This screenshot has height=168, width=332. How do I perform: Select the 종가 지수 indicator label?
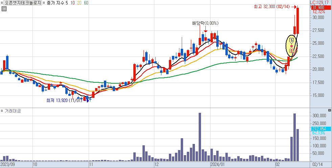click(x=56, y=3)
